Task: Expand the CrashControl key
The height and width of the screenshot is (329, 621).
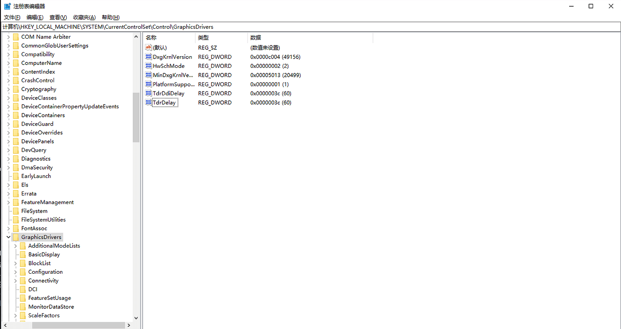Action: pyautogui.click(x=9, y=80)
